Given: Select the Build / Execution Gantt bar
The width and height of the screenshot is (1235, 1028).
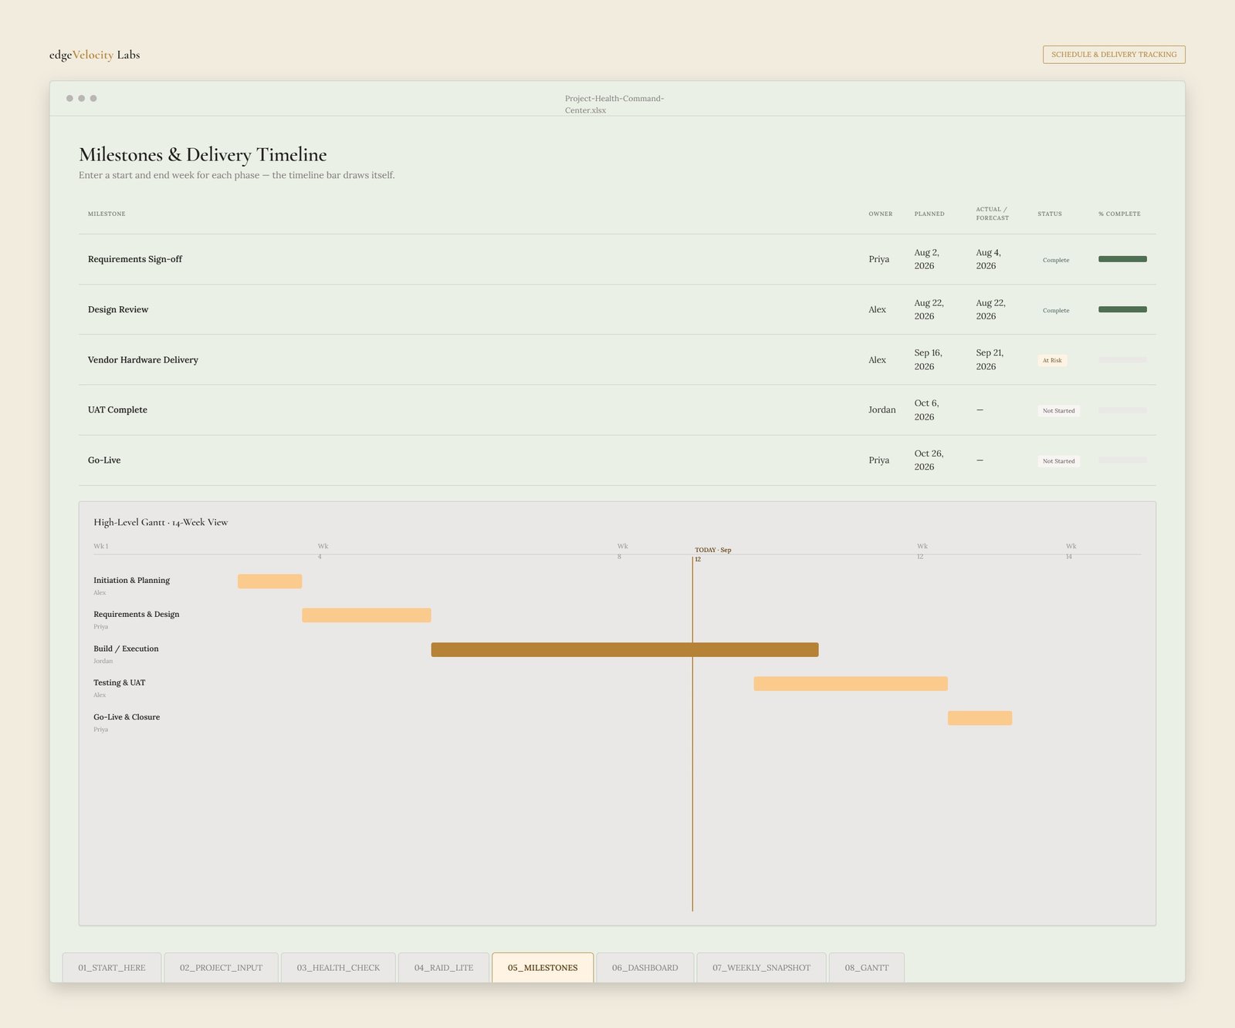Looking at the screenshot, I should point(624,649).
